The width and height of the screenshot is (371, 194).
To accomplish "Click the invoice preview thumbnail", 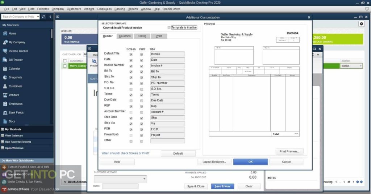I will (x=254, y=84).
